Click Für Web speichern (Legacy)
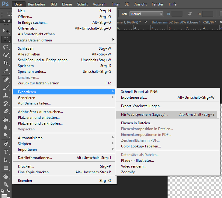The image size is (222, 198). pyautogui.click(x=144, y=115)
